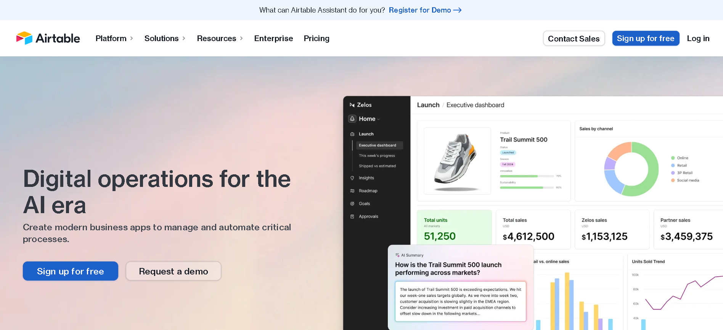Click the Trail Summit 500 title
The width and height of the screenshot is (723, 330).
point(524,140)
